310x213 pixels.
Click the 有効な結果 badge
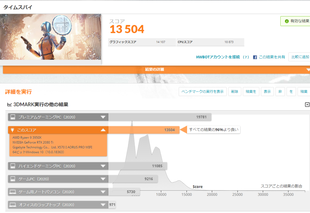coord(295,21)
